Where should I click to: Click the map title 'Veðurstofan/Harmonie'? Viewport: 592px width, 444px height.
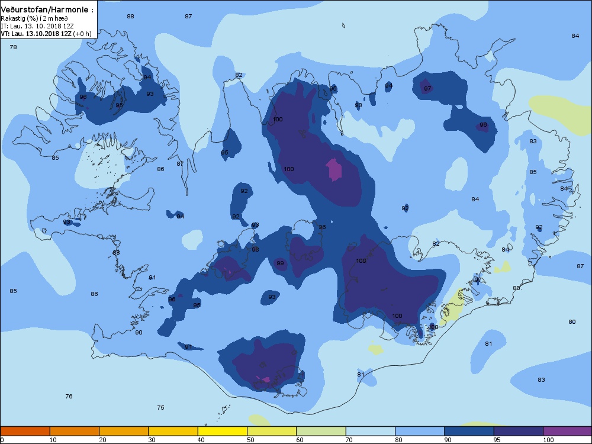coord(44,10)
